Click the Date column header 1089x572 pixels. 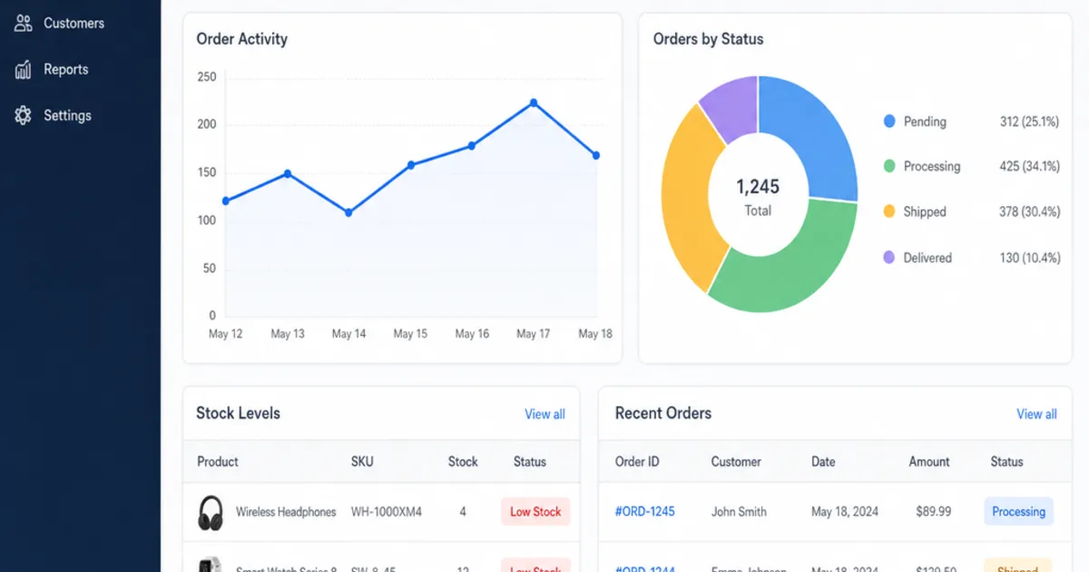(823, 461)
